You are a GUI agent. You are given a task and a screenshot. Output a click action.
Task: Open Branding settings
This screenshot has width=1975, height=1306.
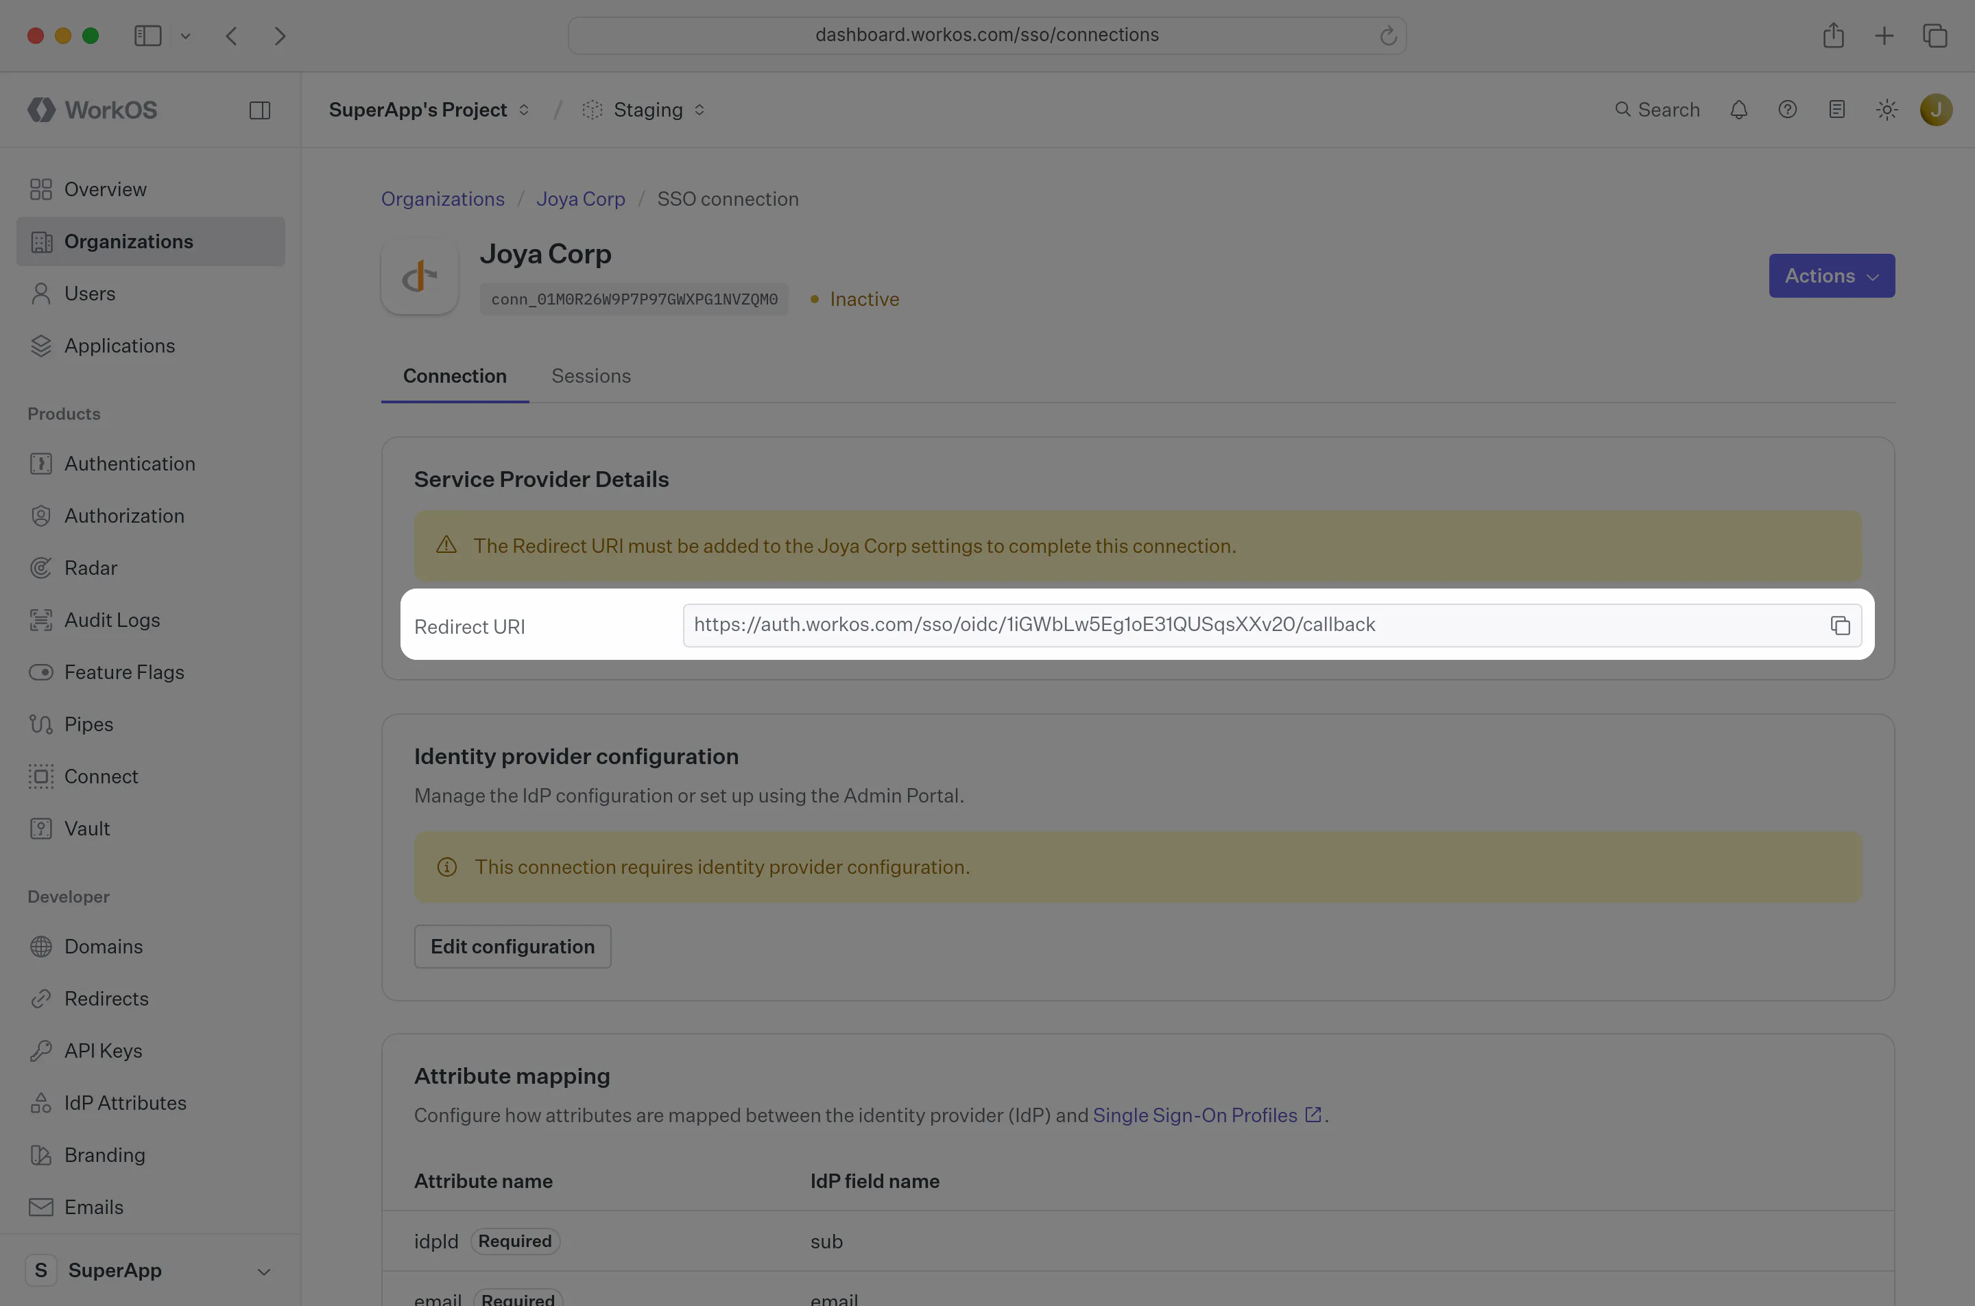point(151,1155)
